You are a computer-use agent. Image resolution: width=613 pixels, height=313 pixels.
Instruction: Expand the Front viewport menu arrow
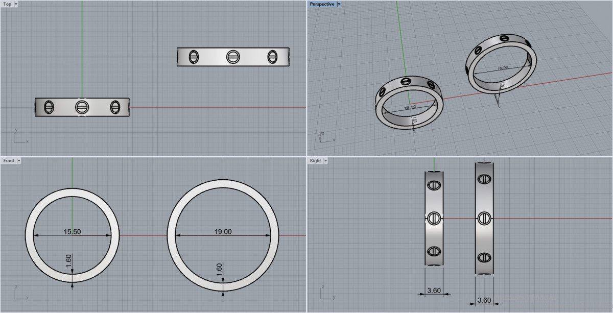click(19, 161)
